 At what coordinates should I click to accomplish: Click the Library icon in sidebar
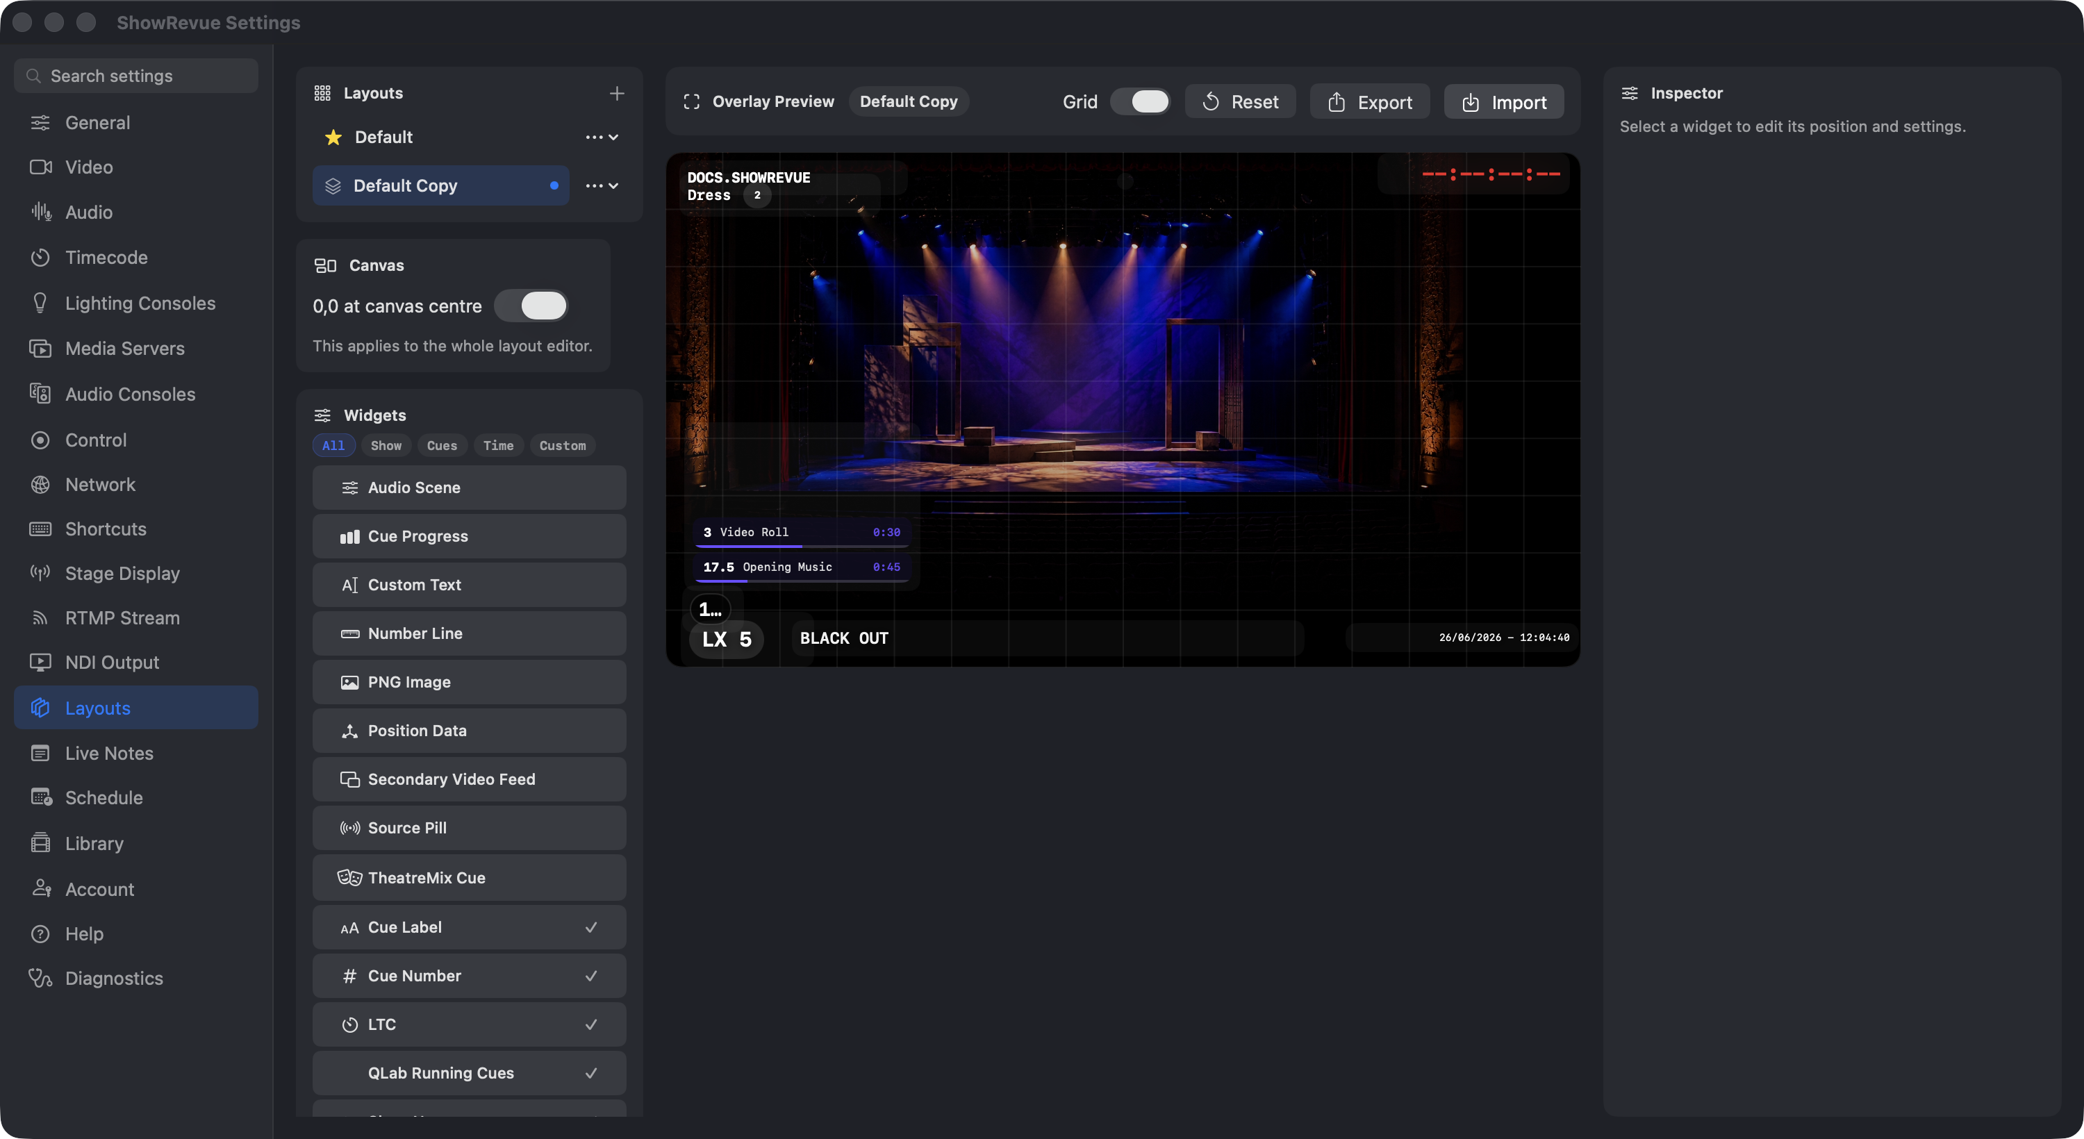40,844
